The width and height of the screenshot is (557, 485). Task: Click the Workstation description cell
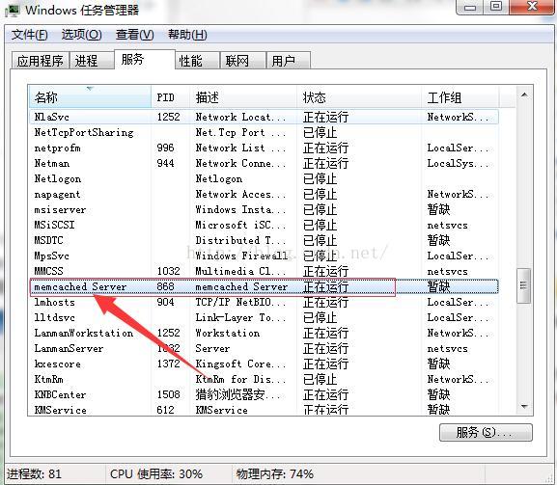point(228,333)
